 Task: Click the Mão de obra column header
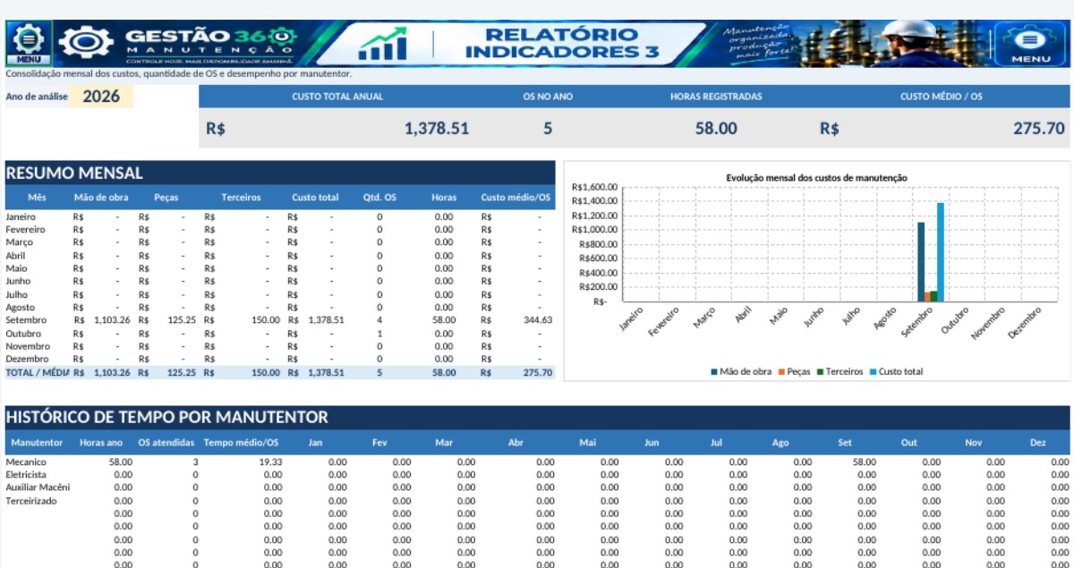(x=101, y=197)
